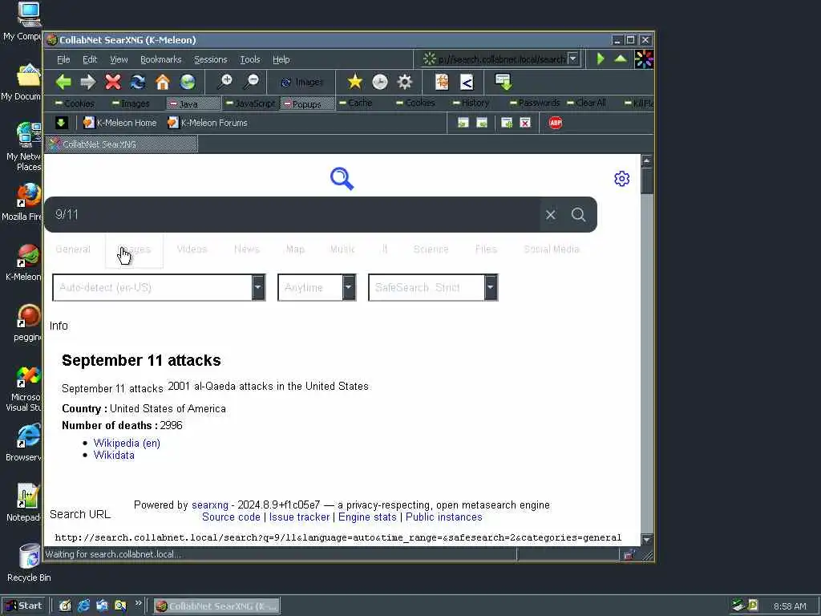Switch to the Images search category

pos(134,250)
